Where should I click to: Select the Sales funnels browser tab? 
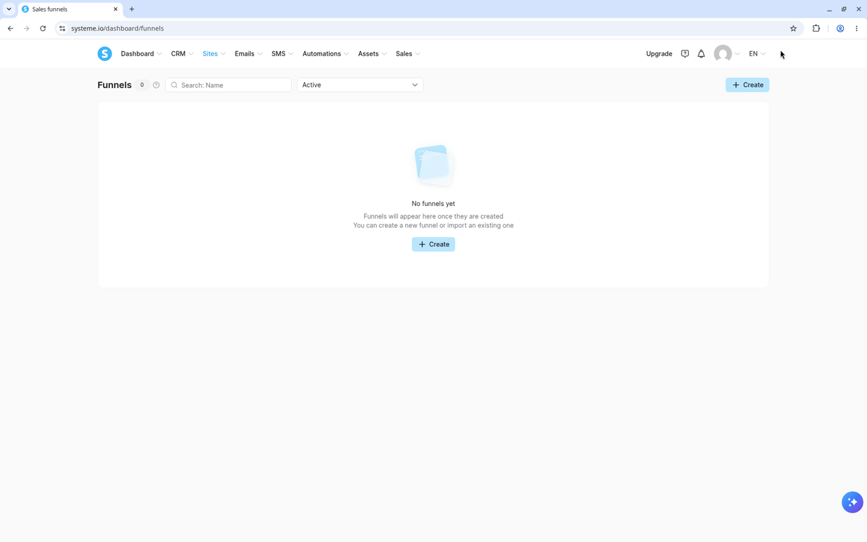[x=69, y=9]
